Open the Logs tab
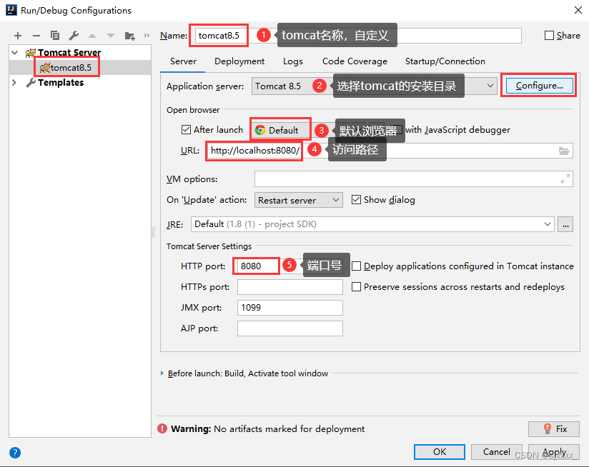The height and width of the screenshot is (467, 589). pyautogui.click(x=292, y=61)
